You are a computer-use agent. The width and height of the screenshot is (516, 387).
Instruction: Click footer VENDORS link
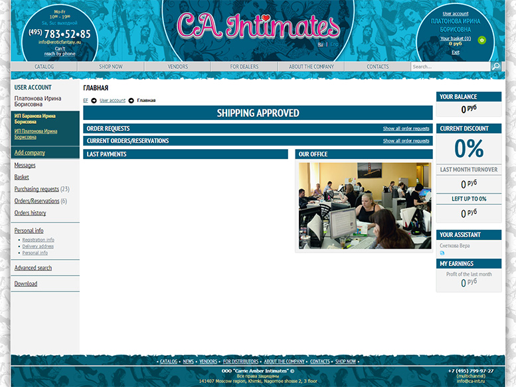(x=209, y=361)
